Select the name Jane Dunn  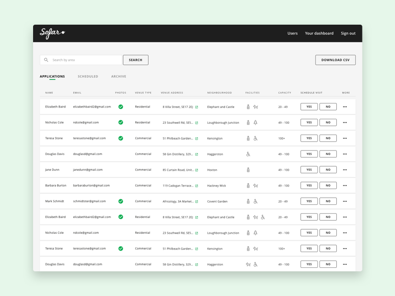point(52,170)
